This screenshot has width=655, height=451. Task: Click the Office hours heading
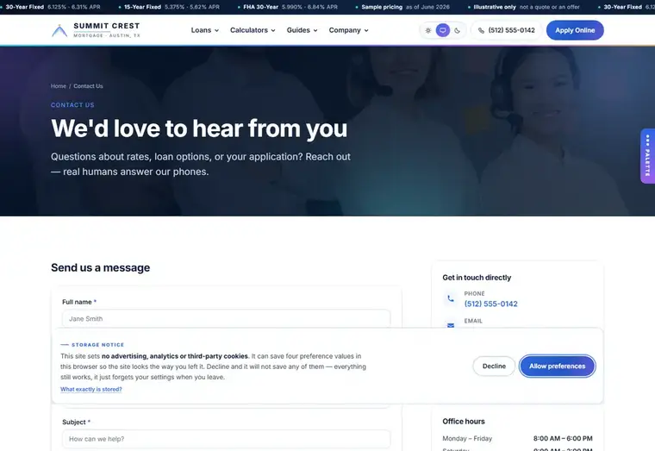(464, 422)
